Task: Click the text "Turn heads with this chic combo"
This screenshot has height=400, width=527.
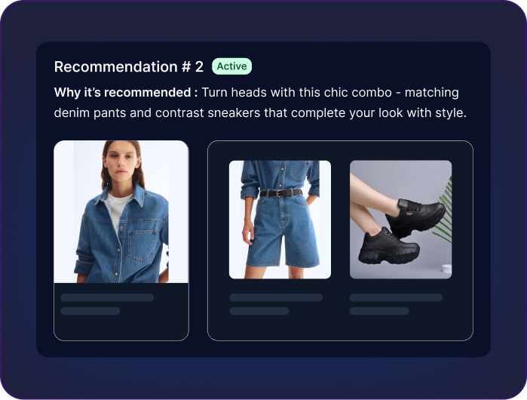Action: (296, 93)
